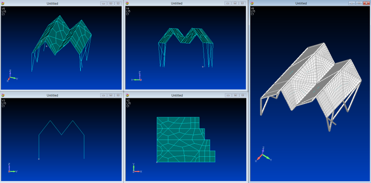
Task: Minimize the V3 wireframe profile window
Action: pos(103,95)
